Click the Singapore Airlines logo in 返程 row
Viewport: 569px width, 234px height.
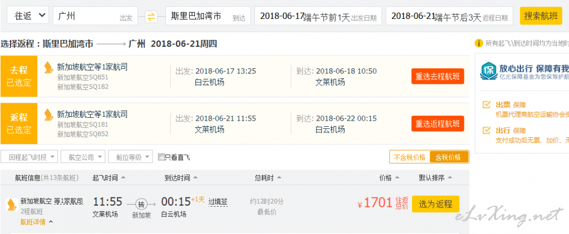coord(48,115)
